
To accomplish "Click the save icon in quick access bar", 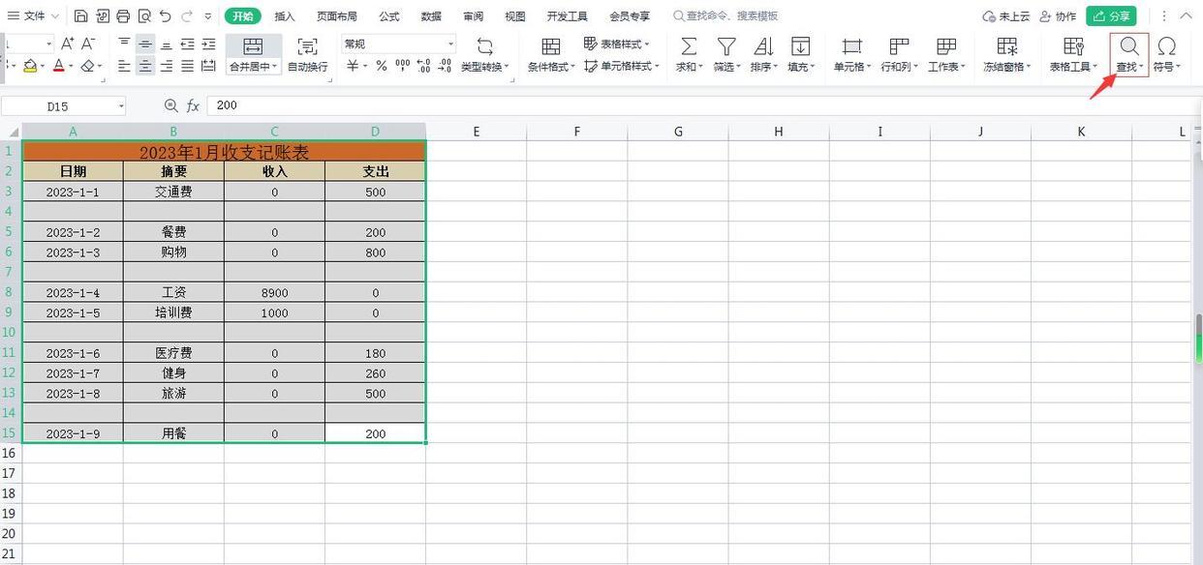I will 80,16.
